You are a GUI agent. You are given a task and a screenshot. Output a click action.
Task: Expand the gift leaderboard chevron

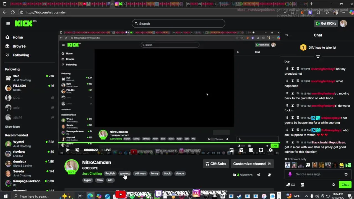coord(318,56)
